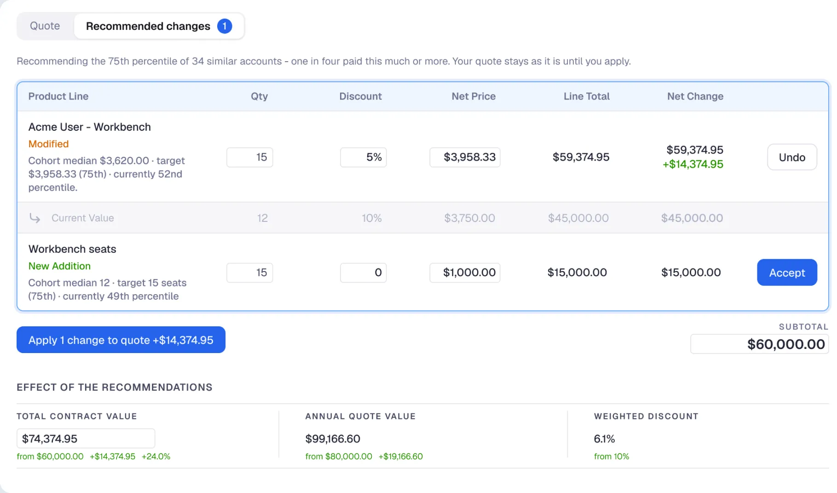Switch to the Quote tab

coord(45,26)
